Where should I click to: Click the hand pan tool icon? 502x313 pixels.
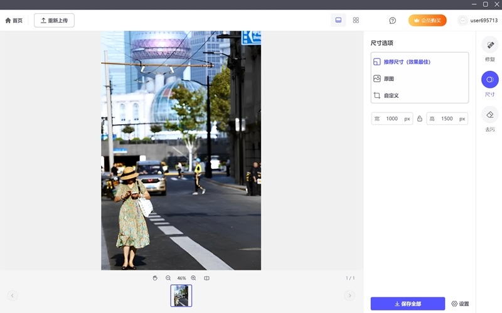[x=155, y=278]
